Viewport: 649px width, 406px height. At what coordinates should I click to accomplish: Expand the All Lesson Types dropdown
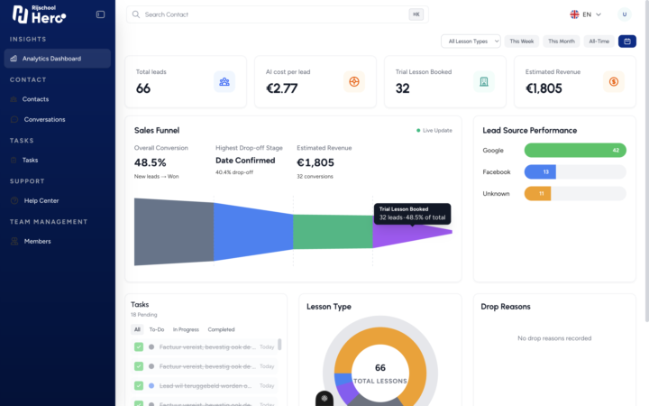coord(471,42)
